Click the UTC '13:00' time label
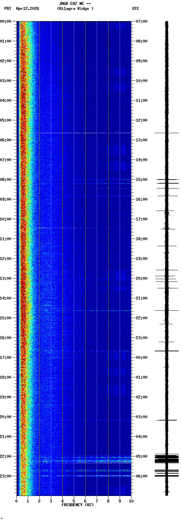Viewport: 181px width, 522px height. point(142,140)
